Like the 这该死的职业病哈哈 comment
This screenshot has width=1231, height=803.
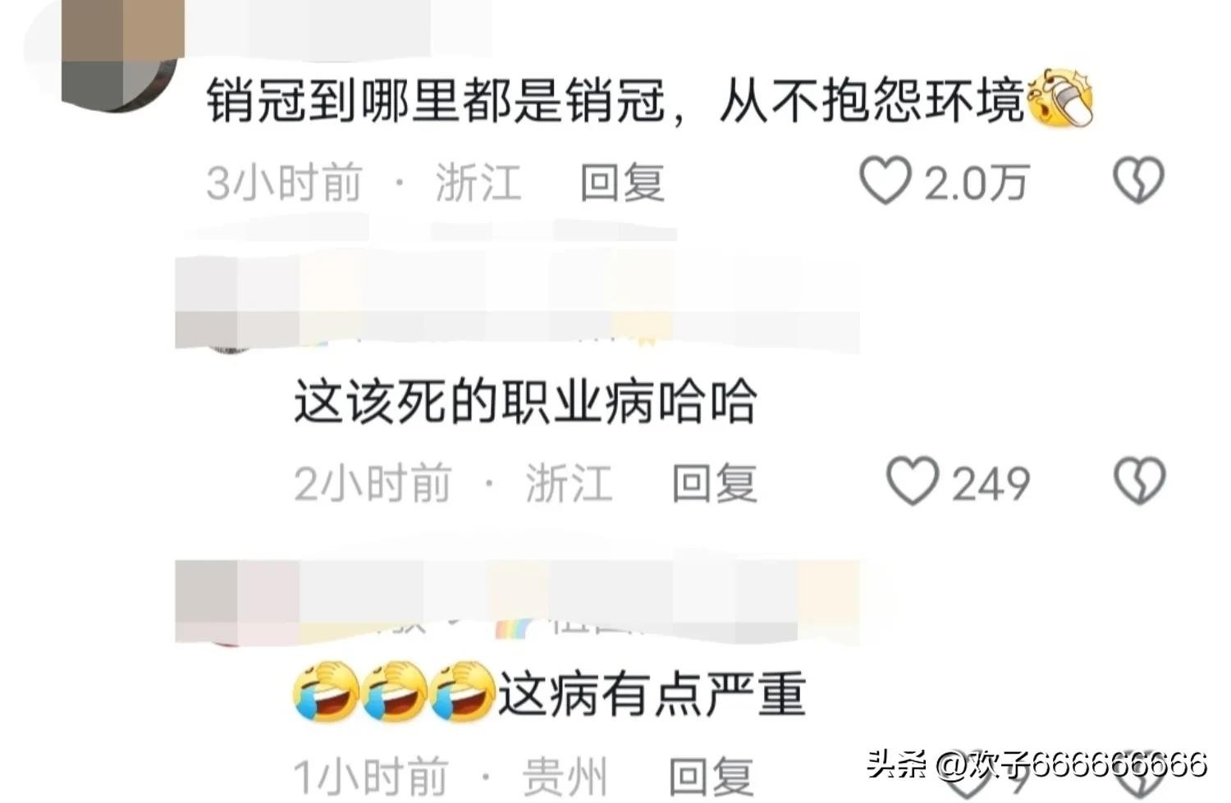[912, 481]
